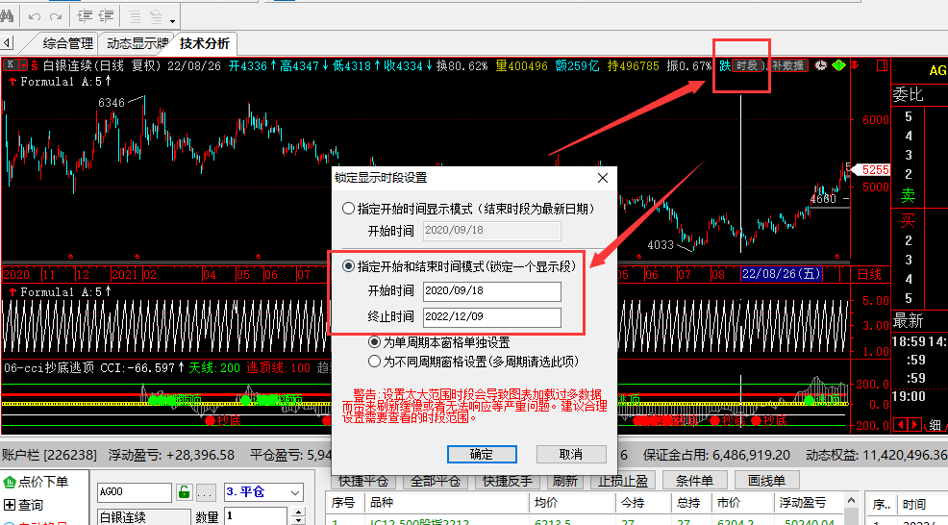Click the disabled start time field 2020/09/18
This screenshot has width=948, height=525.
[x=491, y=231]
